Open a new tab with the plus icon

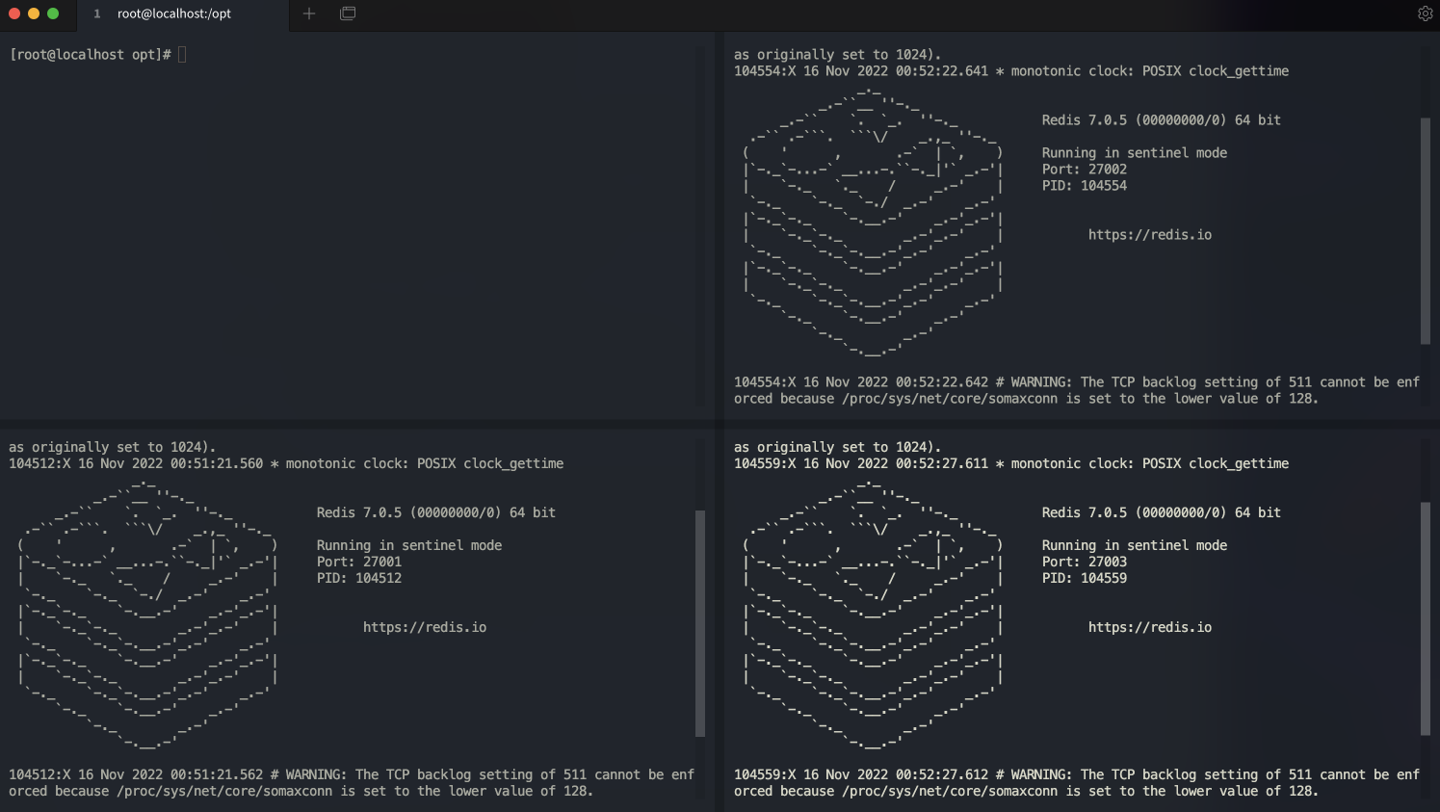point(309,13)
